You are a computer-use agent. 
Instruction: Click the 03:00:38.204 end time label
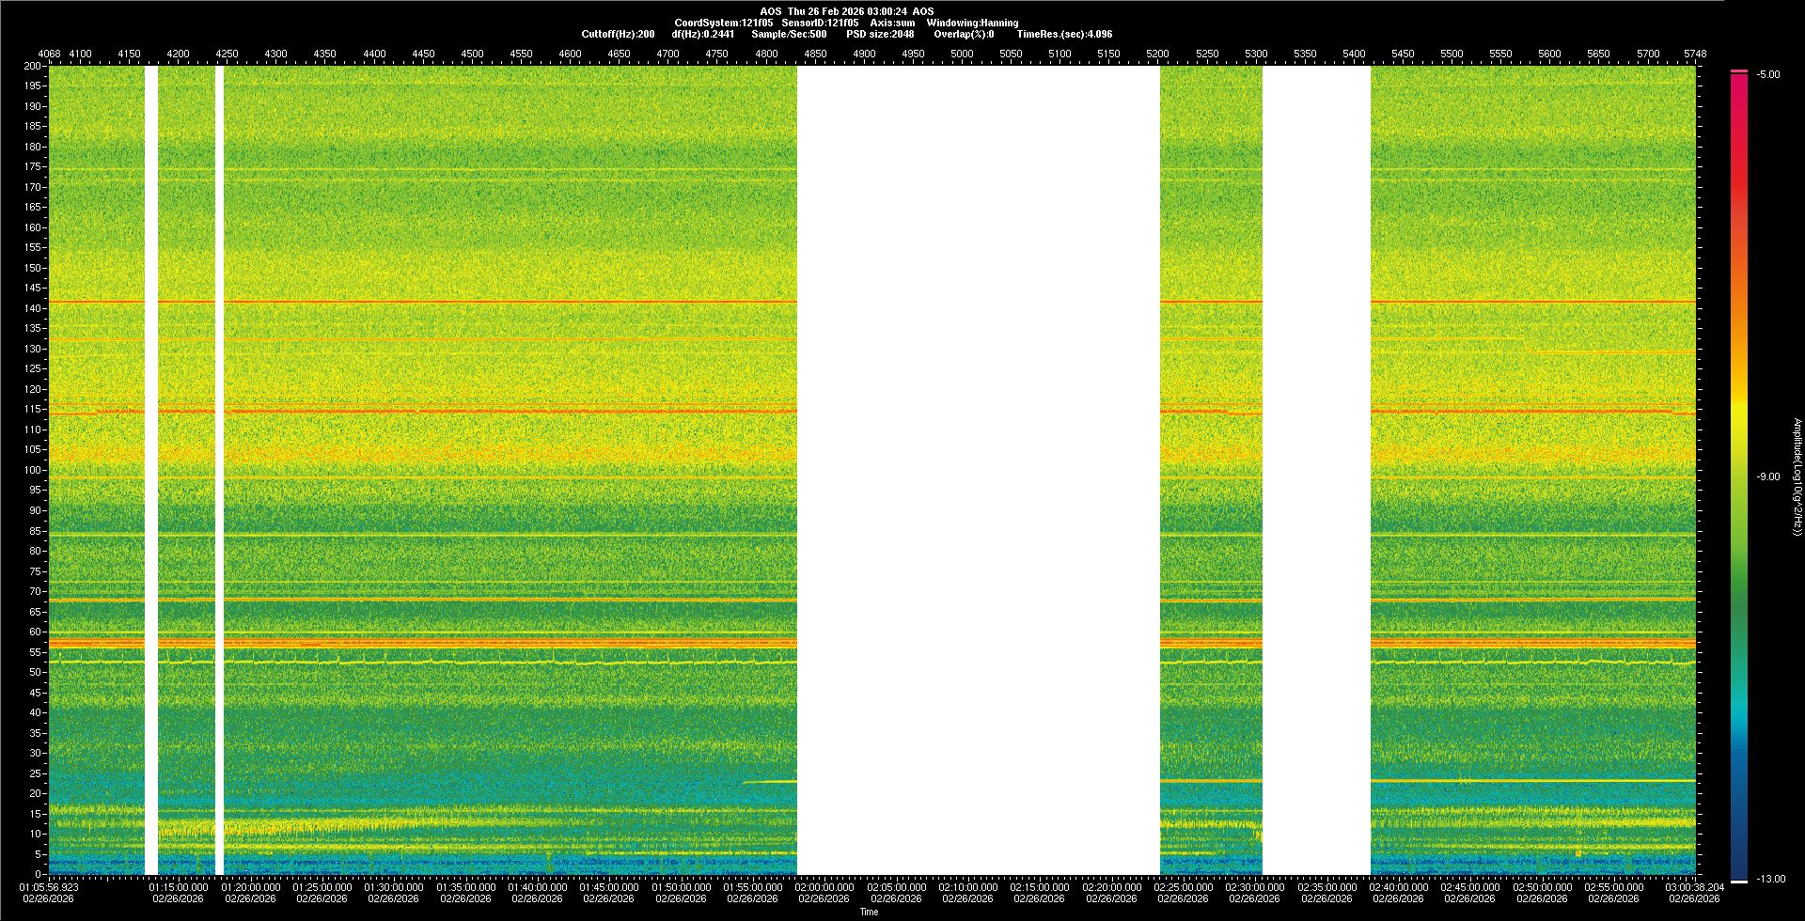click(x=1694, y=887)
